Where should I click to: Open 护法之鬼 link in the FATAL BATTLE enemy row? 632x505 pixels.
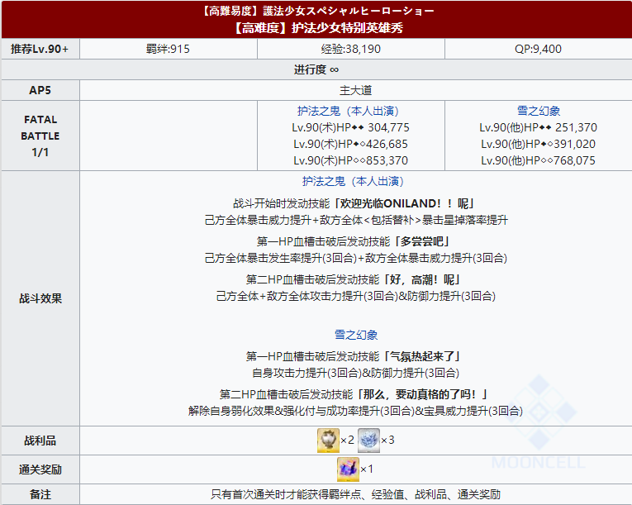pos(348,111)
